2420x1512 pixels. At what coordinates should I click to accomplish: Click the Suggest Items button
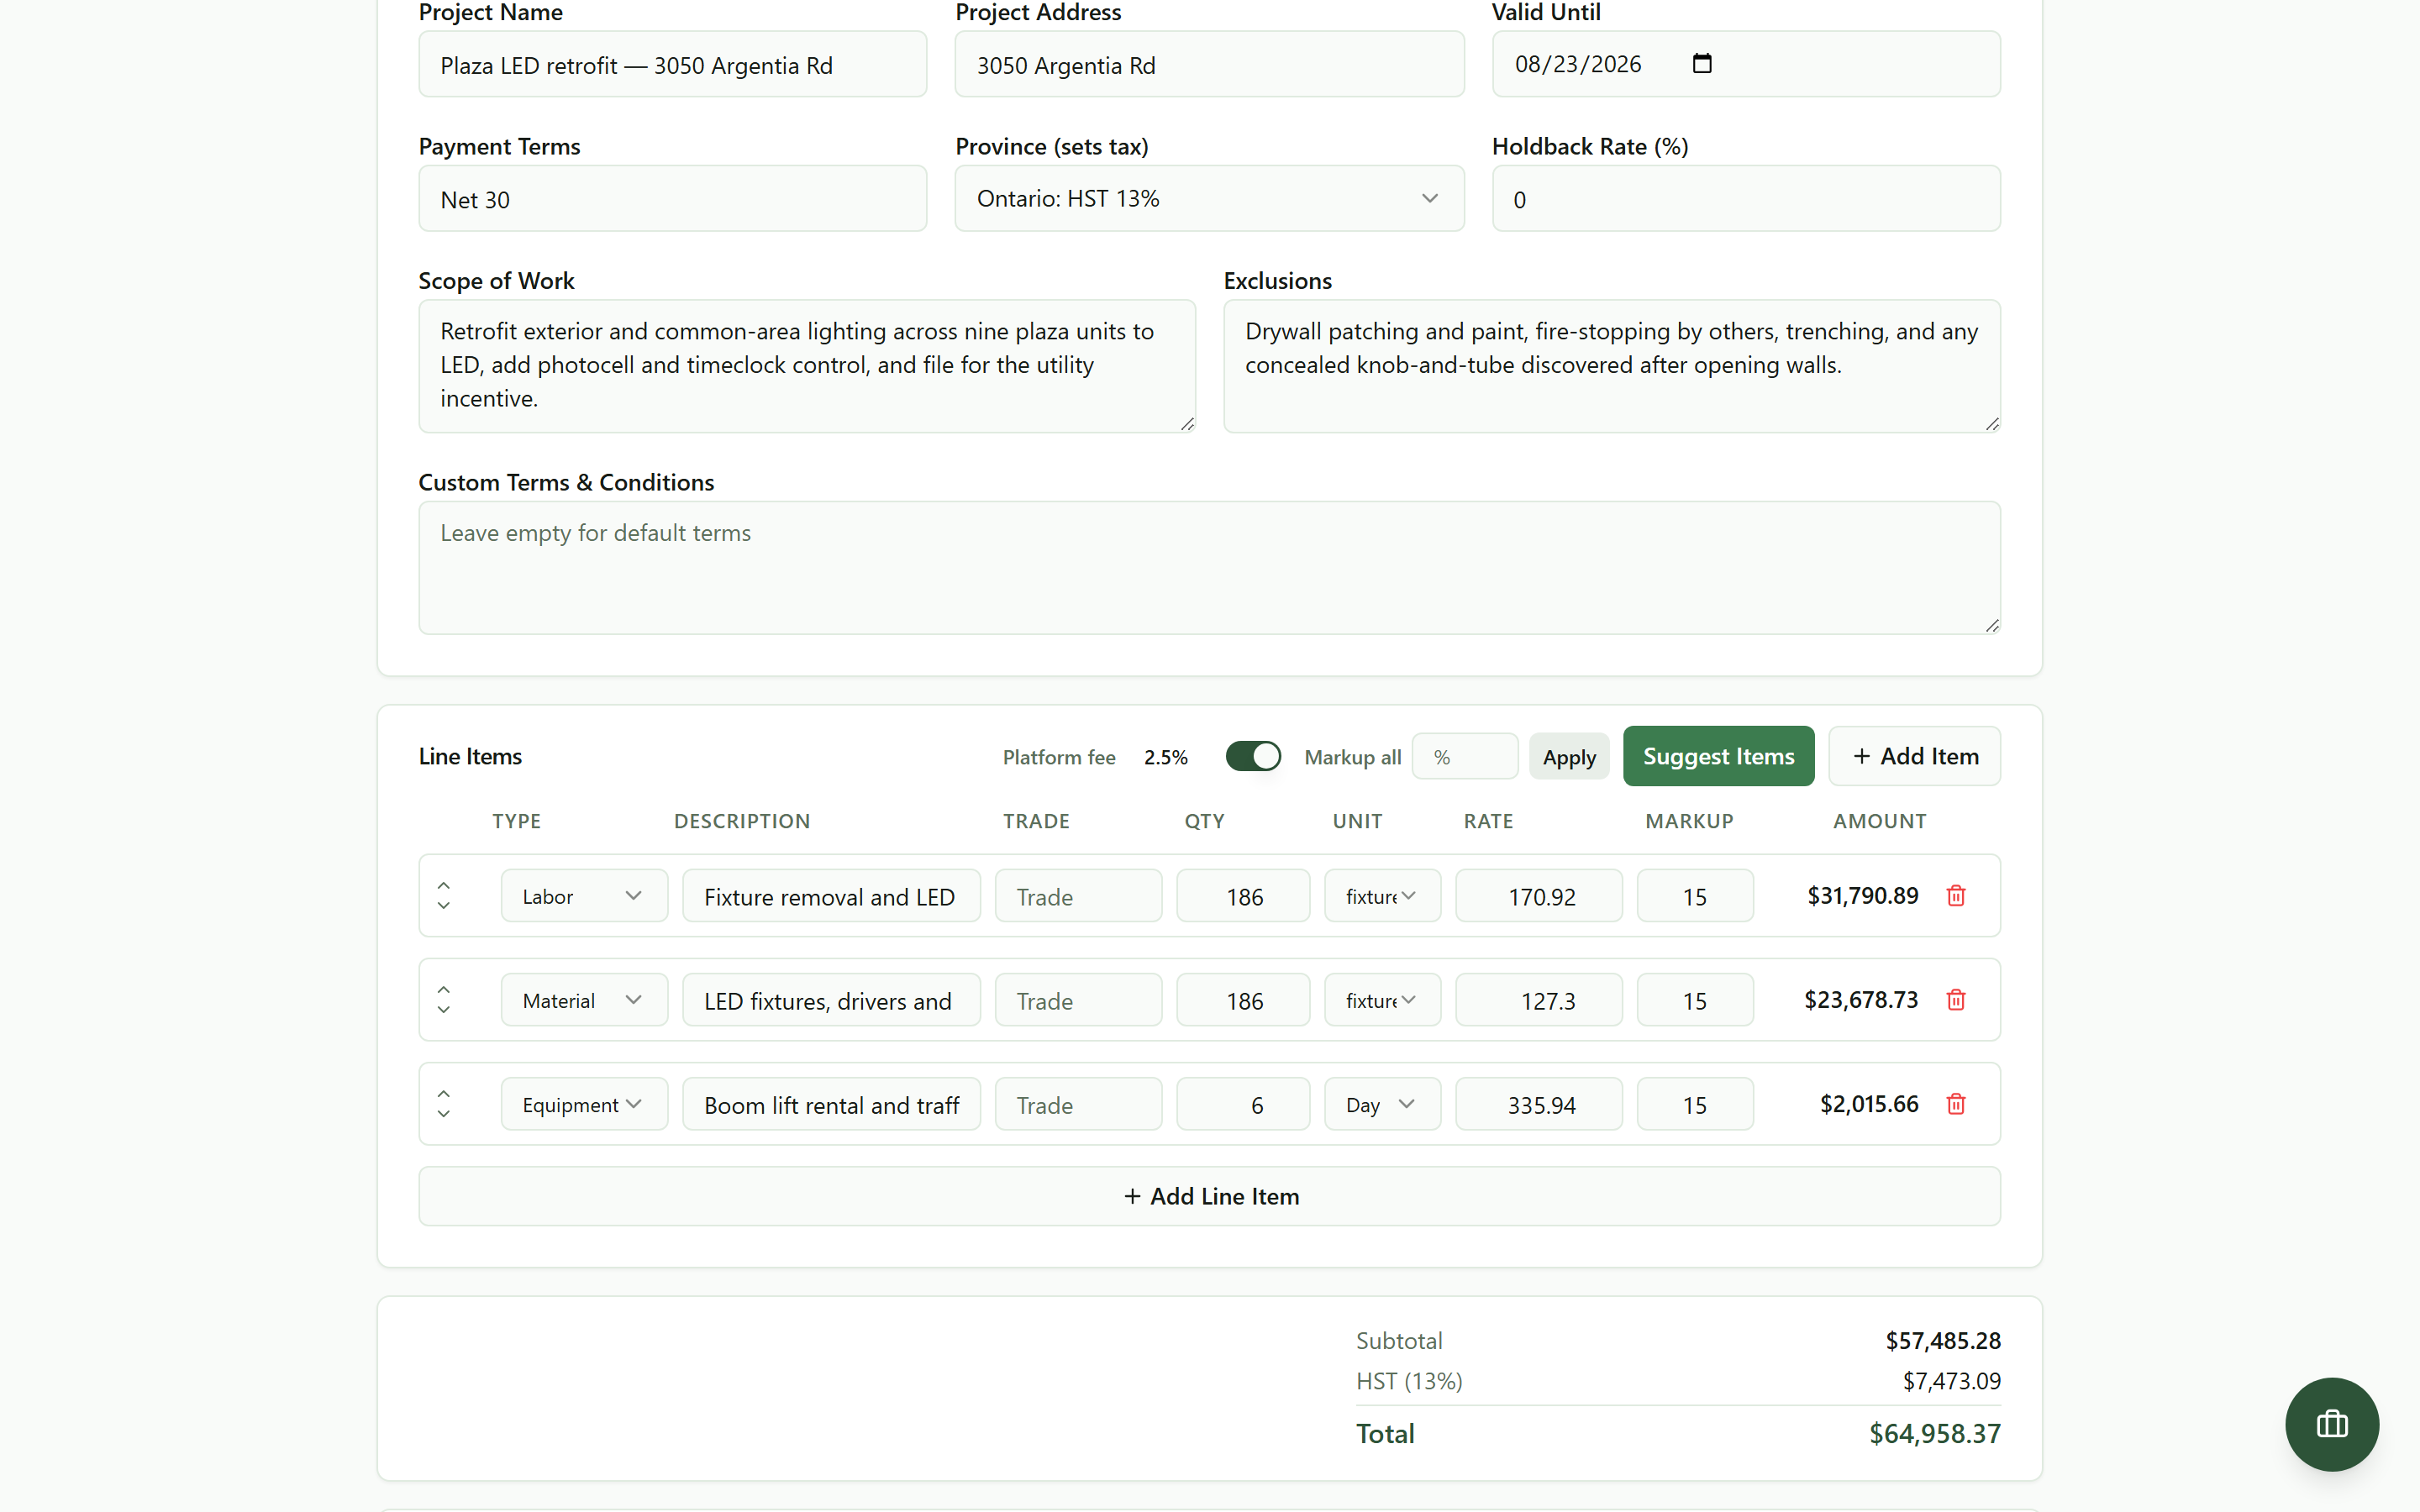tap(1718, 756)
